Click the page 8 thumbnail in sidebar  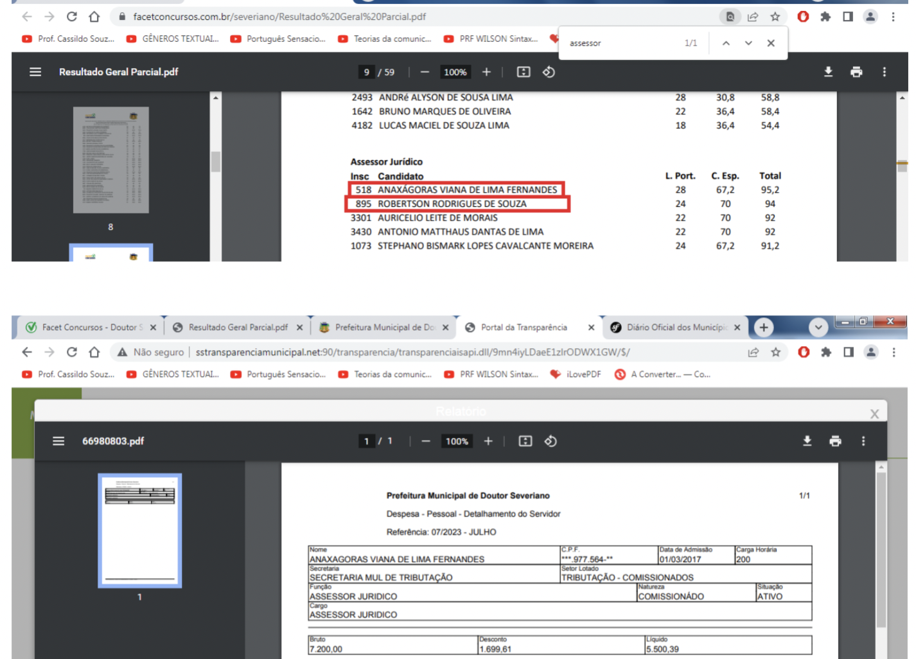pos(110,160)
